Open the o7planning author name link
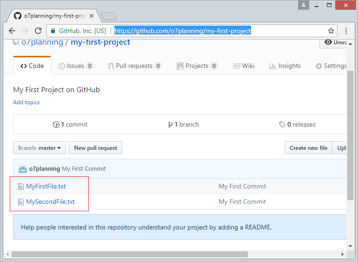 pos(45,169)
